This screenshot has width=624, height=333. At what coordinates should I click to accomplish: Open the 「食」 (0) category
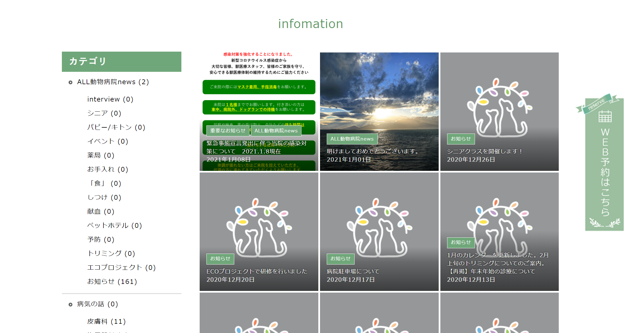coord(104,183)
